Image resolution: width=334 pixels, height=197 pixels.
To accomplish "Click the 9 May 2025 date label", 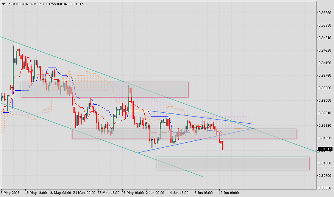I will click(x=10, y=193).
